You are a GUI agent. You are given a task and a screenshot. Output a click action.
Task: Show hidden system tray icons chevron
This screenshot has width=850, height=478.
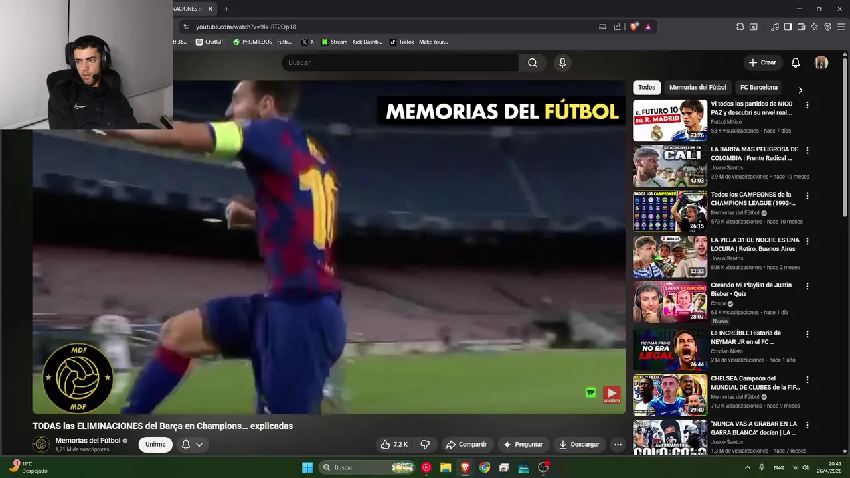[748, 467]
